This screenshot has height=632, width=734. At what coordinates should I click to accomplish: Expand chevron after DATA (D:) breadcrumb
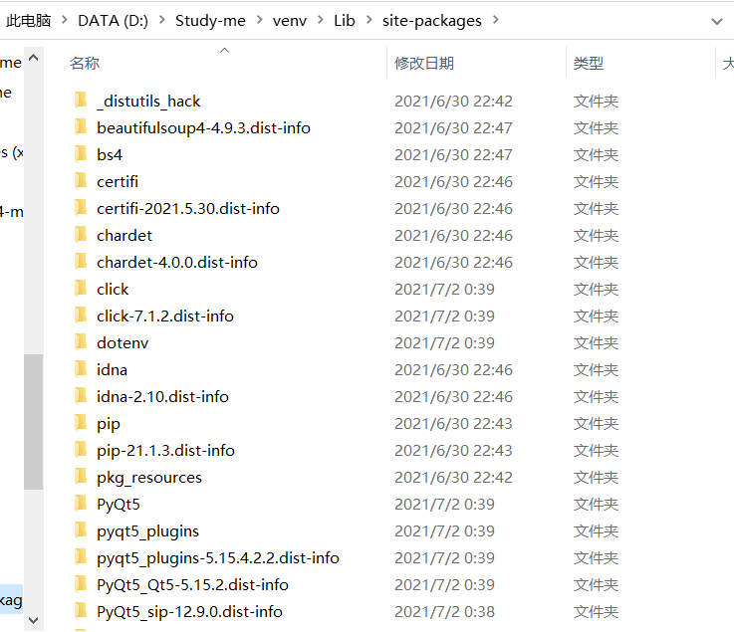tap(162, 20)
